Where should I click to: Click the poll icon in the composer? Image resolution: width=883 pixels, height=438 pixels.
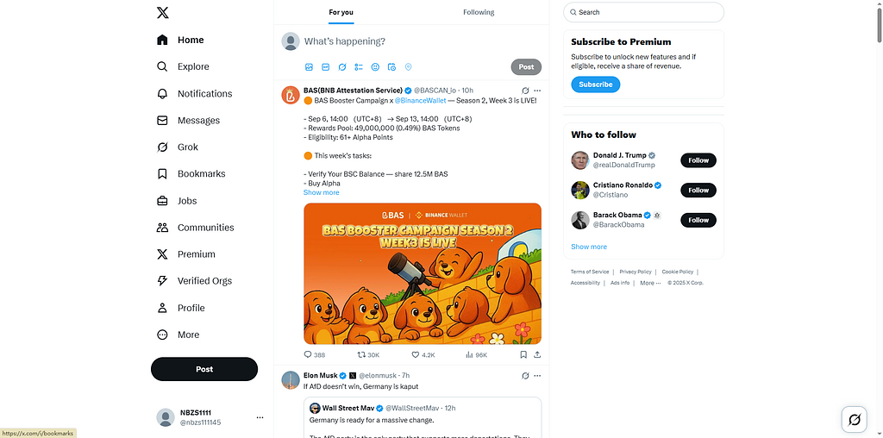pyautogui.click(x=359, y=66)
